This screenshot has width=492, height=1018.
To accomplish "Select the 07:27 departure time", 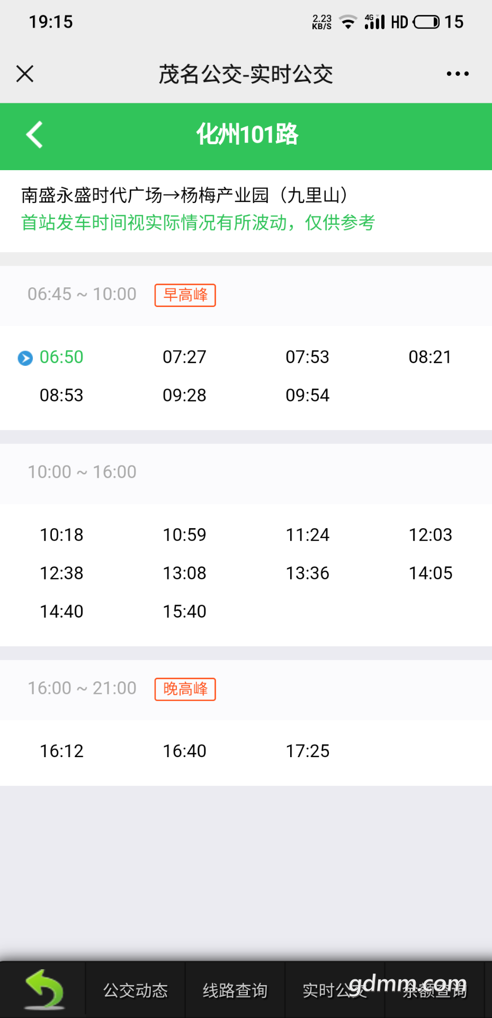I will 184,357.
